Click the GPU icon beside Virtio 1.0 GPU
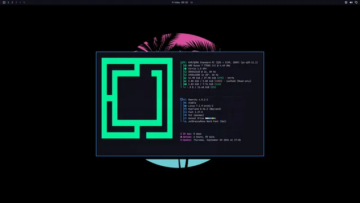Screen dimensions: 360x203 click(x=185, y=69)
